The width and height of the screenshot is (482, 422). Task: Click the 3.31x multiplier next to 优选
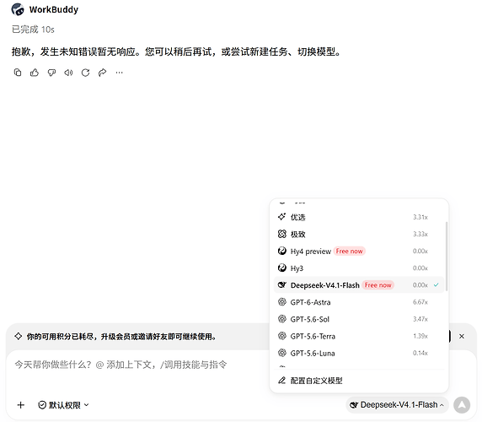(x=420, y=217)
